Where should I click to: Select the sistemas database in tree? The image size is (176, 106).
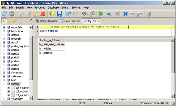[x=16, y=76]
